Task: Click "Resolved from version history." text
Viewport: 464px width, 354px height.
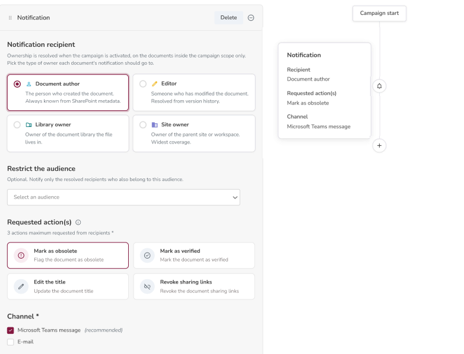Action: pyautogui.click(x=186, y=101)
